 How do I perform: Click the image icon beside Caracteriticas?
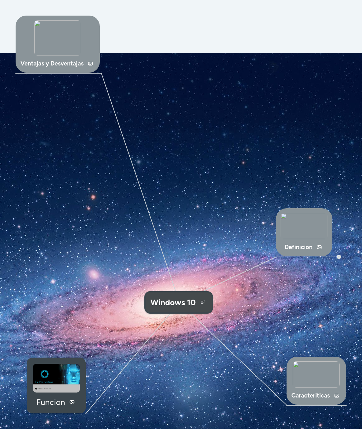(x=337, y=396)
